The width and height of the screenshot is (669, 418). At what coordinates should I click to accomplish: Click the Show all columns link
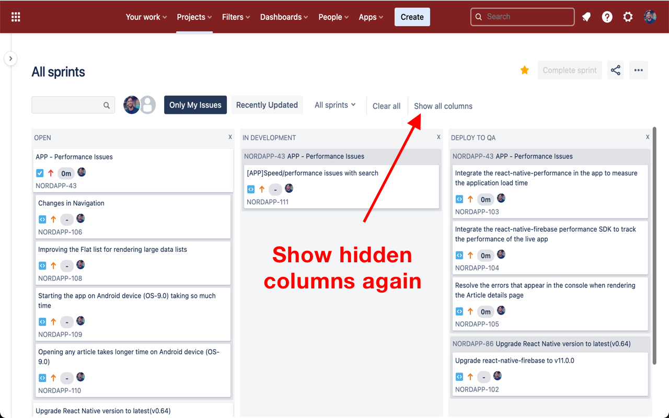pyautogui.click(x=443, y=106)
